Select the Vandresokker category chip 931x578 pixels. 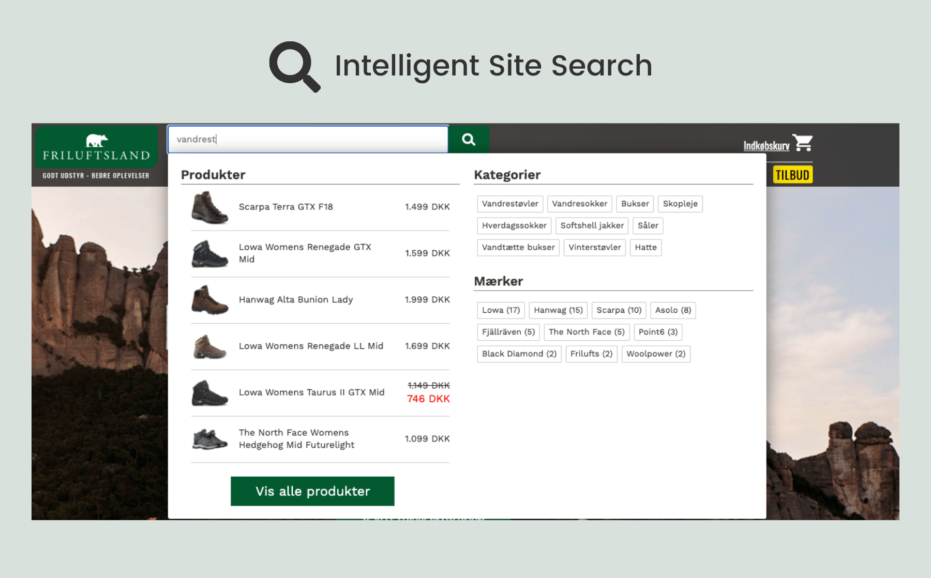579,204
